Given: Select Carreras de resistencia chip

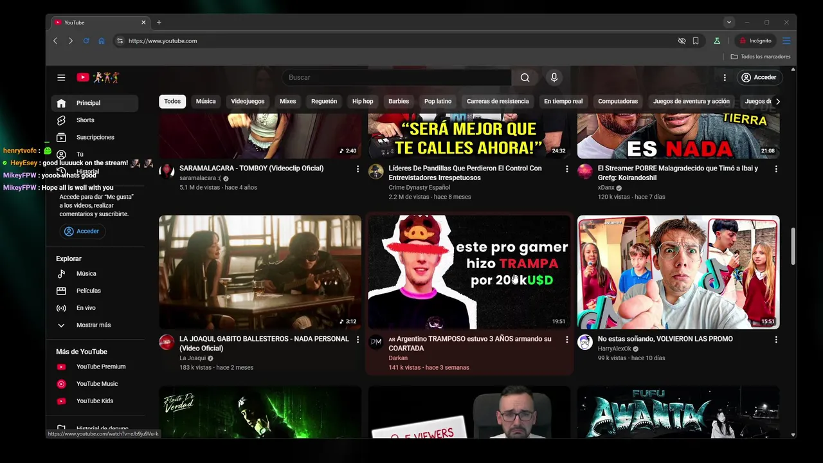Looking at the screenshot, I should click(498, 101).
